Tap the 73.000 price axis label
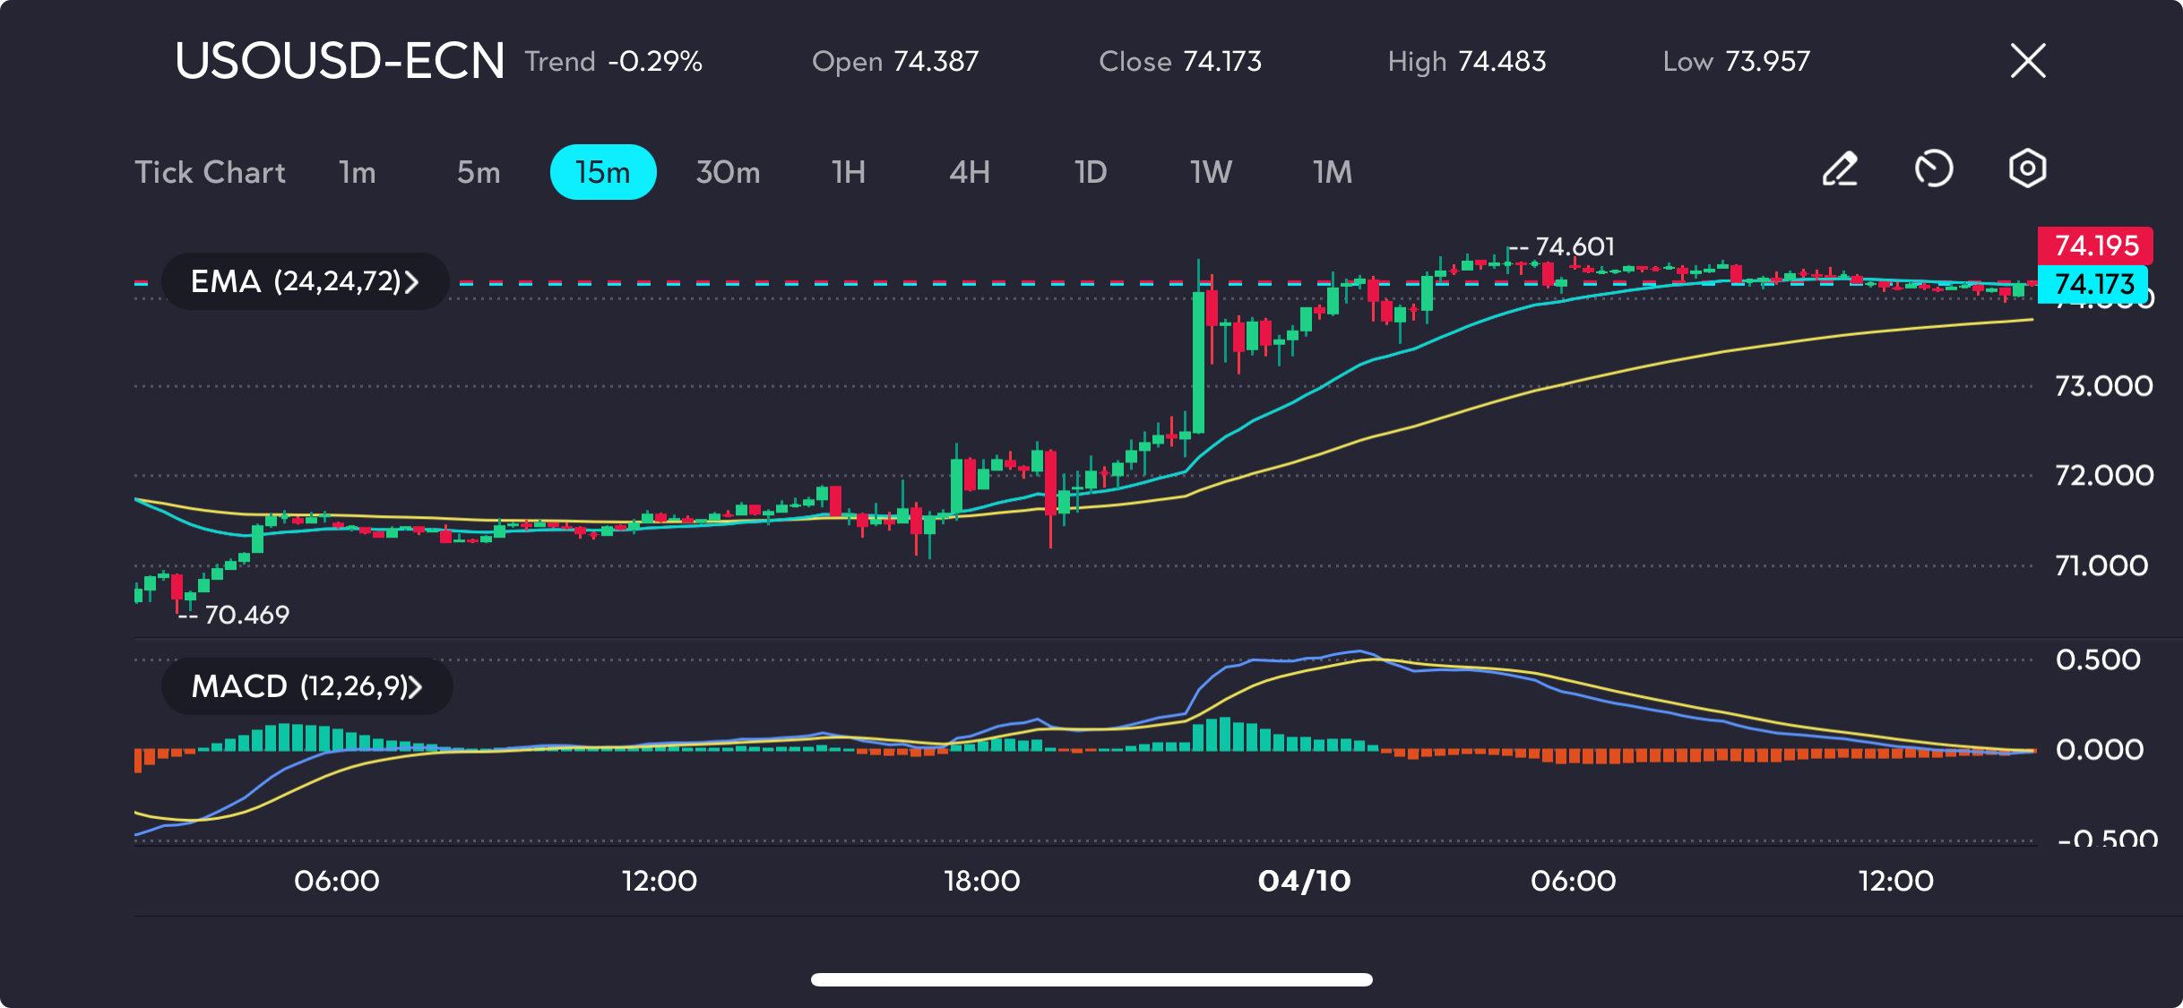The image size is (2183, 1008). [2103, 386]
